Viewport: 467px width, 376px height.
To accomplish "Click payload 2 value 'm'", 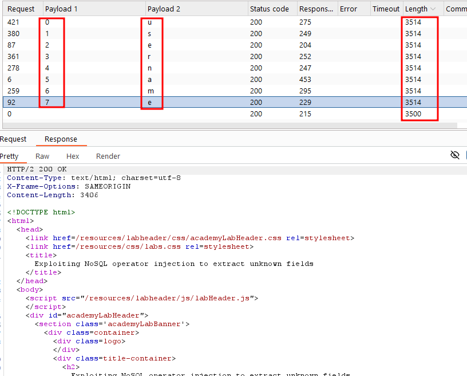I will pyautogui.click(x=151, y=91).
